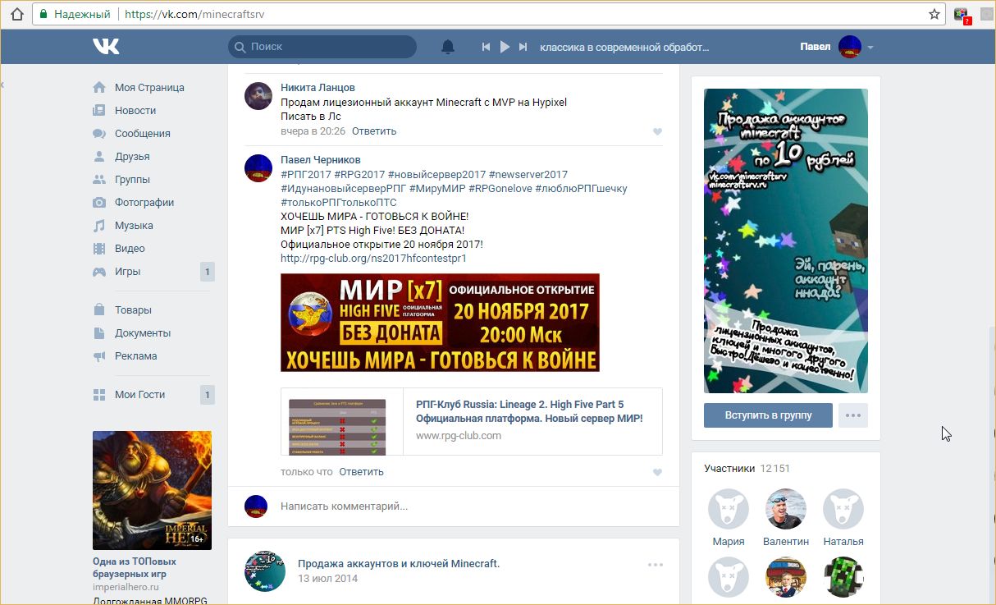Open group actions three-dot button
The height and width of the screenshot is (605, 996).
click(x=853, y=415)
